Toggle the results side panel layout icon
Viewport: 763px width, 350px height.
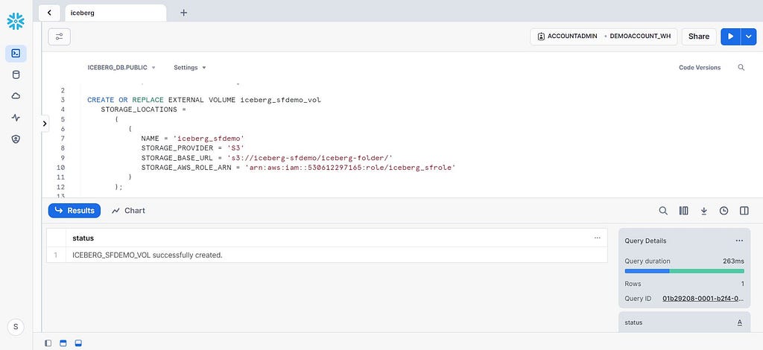(744, 211)
